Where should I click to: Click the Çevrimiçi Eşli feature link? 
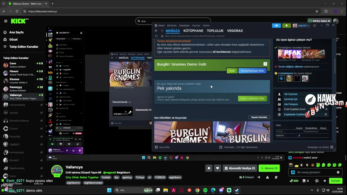pos(291,99)
